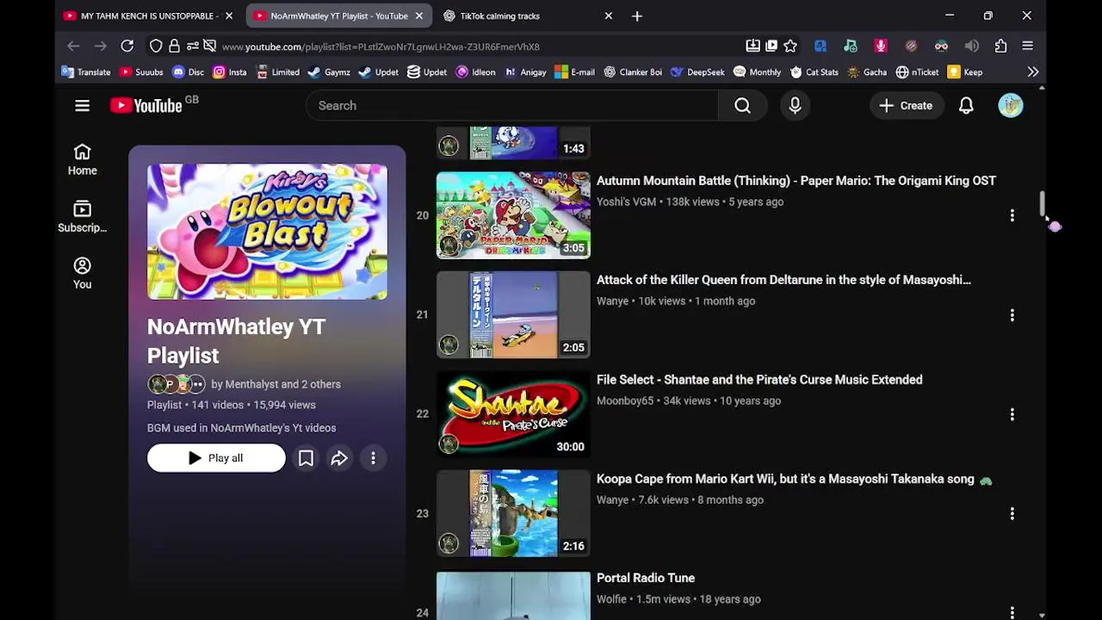
Task: Close the TikTok calming tracks tab
Action: 609,15
